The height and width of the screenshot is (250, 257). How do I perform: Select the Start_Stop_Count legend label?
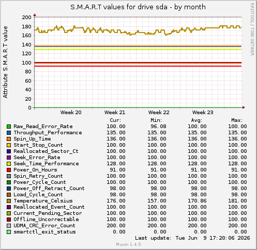38,145
